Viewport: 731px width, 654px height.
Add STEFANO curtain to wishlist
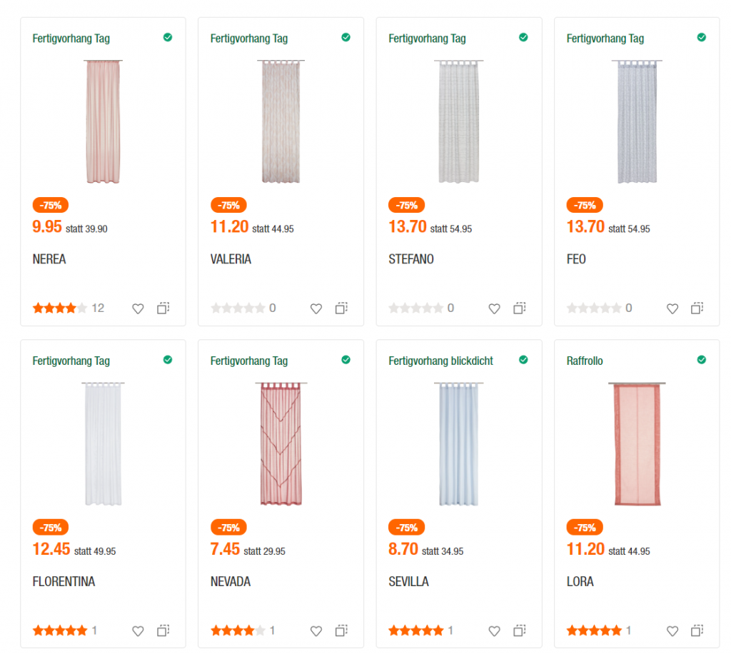tap(494, 308)
